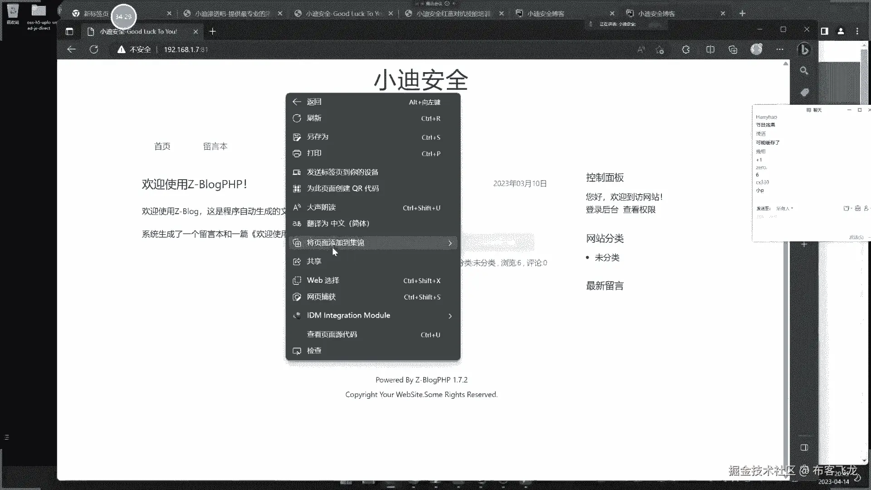The image size is (871, 490).
Task: Click the browser refresh icon
Action: tap(94, 49)
